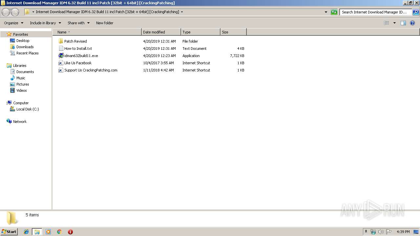The image size is (420, 236).
Task: Open the Include in library dropdown
Action: (x=45, y=23)
